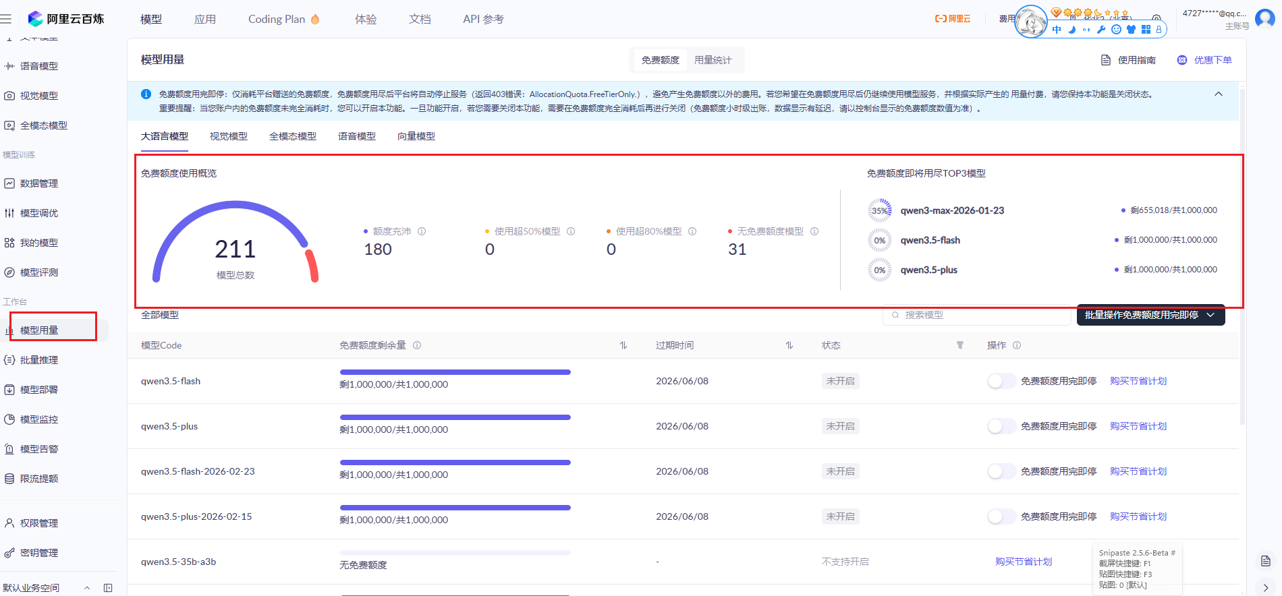This screenshot has width=1282, height=596.
Task: Toggle IME punctuation mode icon
Action: click(x=1086, y=30)
